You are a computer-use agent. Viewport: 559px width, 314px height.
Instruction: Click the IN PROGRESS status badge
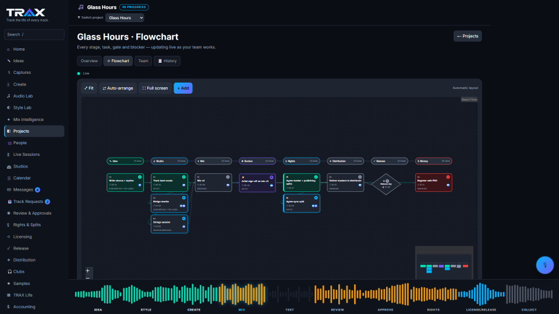(x=134, y=7)
